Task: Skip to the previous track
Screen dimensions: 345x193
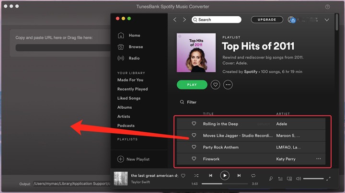Action: tap(210, 176)
